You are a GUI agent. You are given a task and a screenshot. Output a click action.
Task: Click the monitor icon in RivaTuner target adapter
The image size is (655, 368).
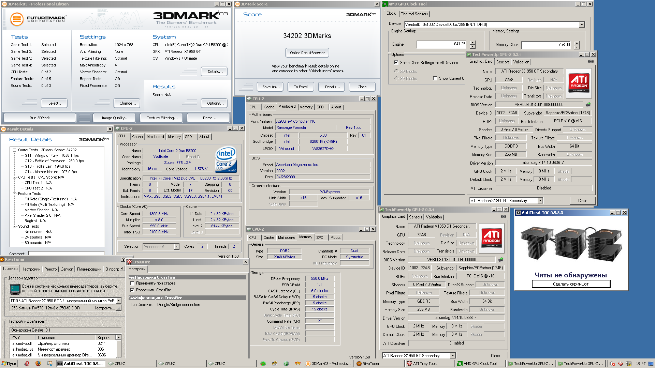(x=15, y=289)
